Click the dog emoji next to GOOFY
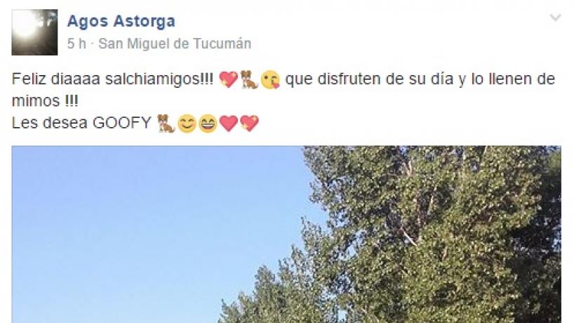Image resolution: width=574 pixels, height=323 pixels. pyautogui.click(x=166, y=123)
